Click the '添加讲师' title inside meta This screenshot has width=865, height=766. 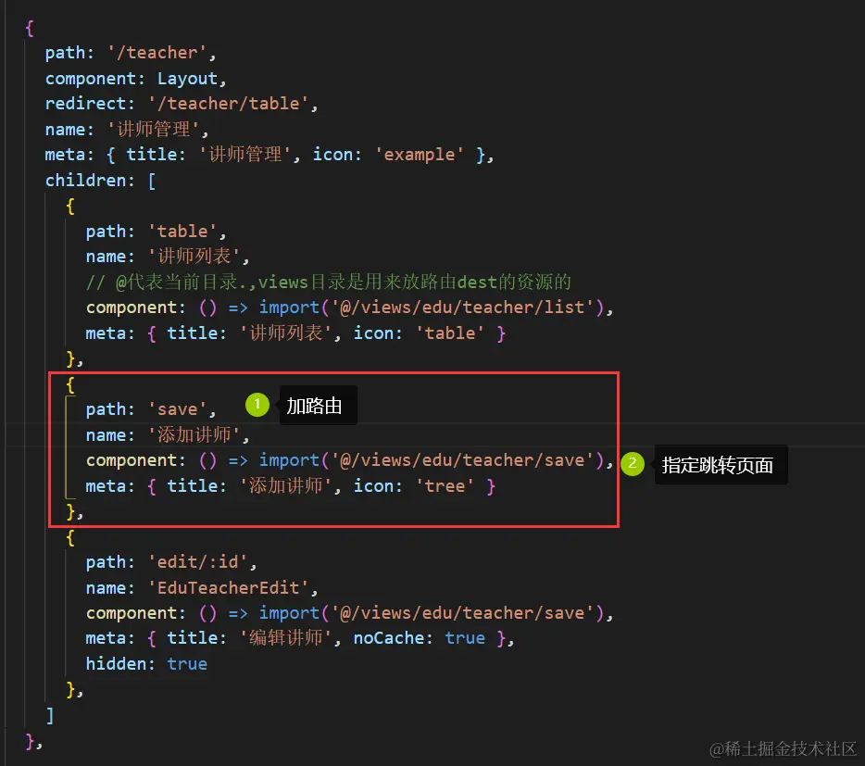286,485
